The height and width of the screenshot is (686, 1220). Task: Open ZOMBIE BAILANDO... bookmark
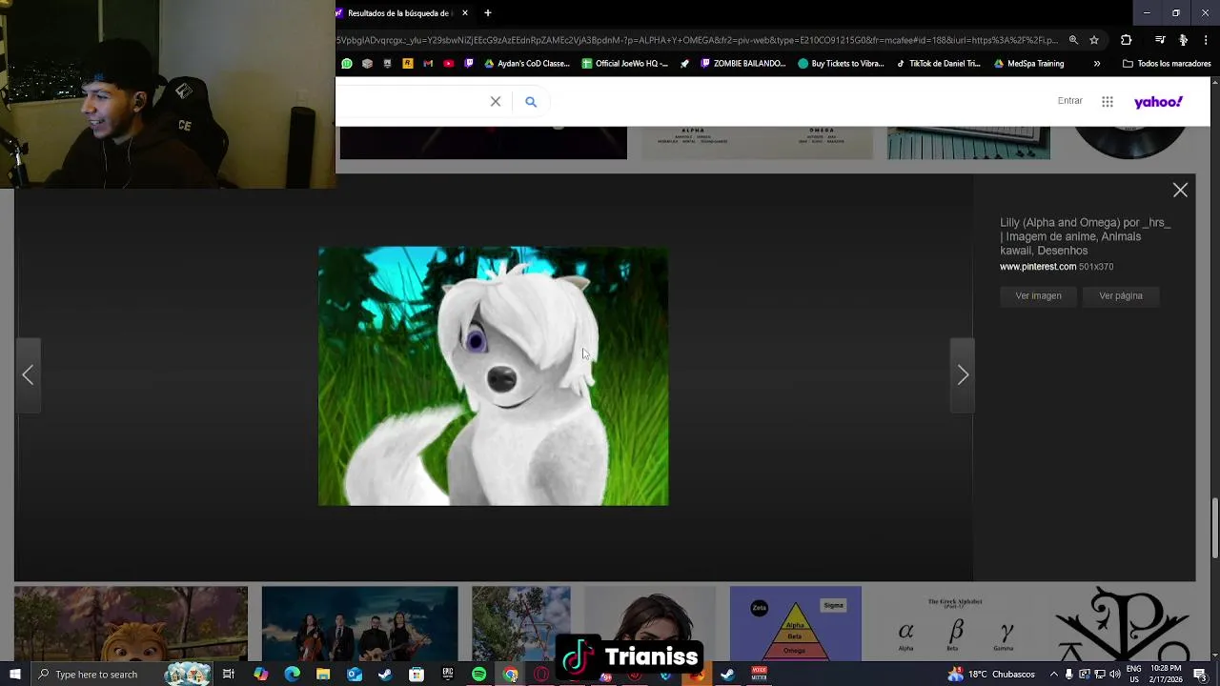[743, 64]
